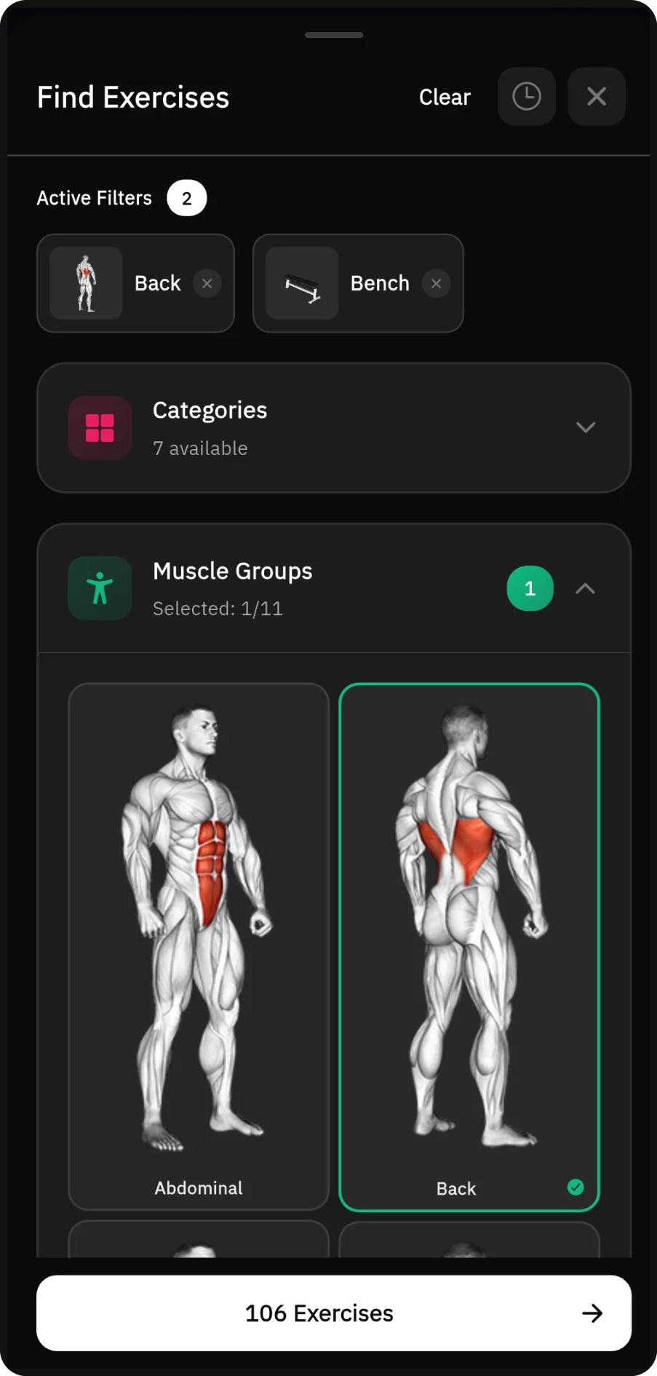Click the Back muscle thumbnail in filters

tap(86, 283)
